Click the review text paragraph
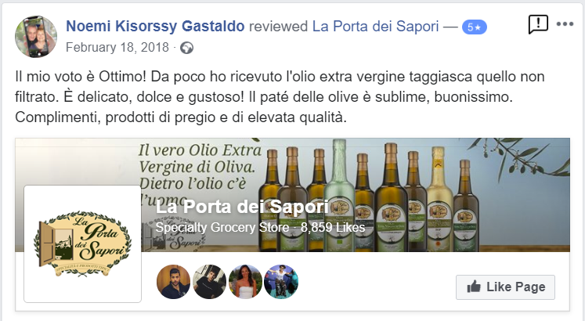This screenshot has height=321, width=585. pyautogui.click(x=280, y=97)
